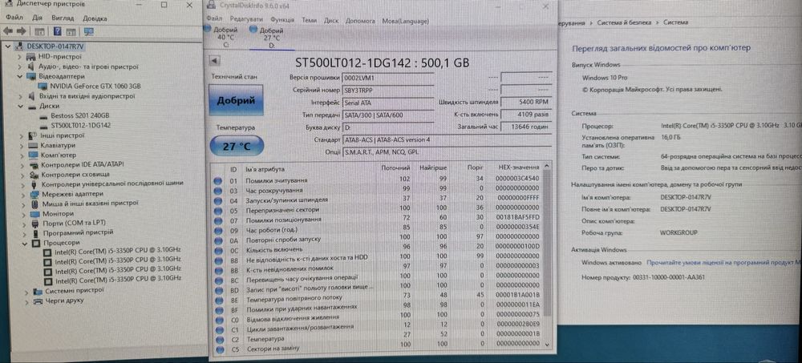Click the Добрий health status button
Viewport: 802px width, 363px height.
click(236, 100)
